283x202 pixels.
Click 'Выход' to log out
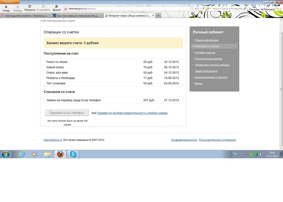198,83
